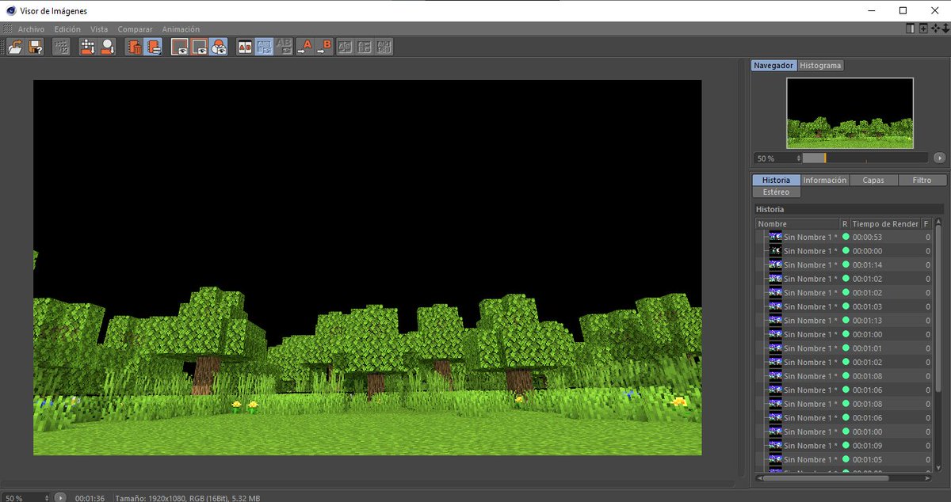Select history entry with render time 00:01:13
The height and width of the screenshot is (502, 951).
(844, 321)
